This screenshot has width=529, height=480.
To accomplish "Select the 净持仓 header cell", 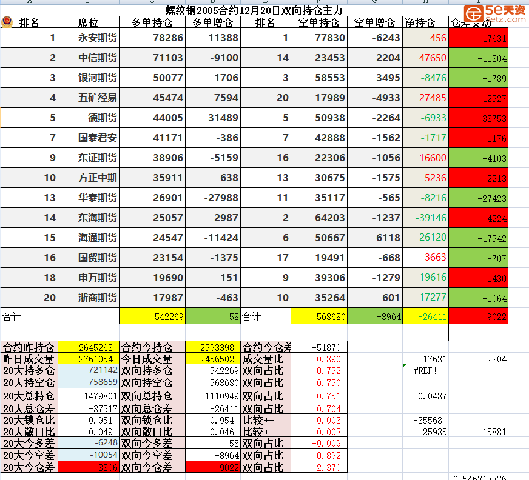I will click(425, 22).
